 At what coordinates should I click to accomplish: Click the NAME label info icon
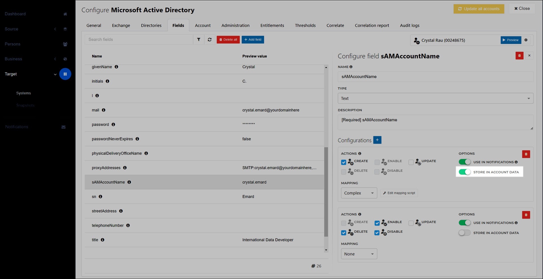tap(351, 67)
